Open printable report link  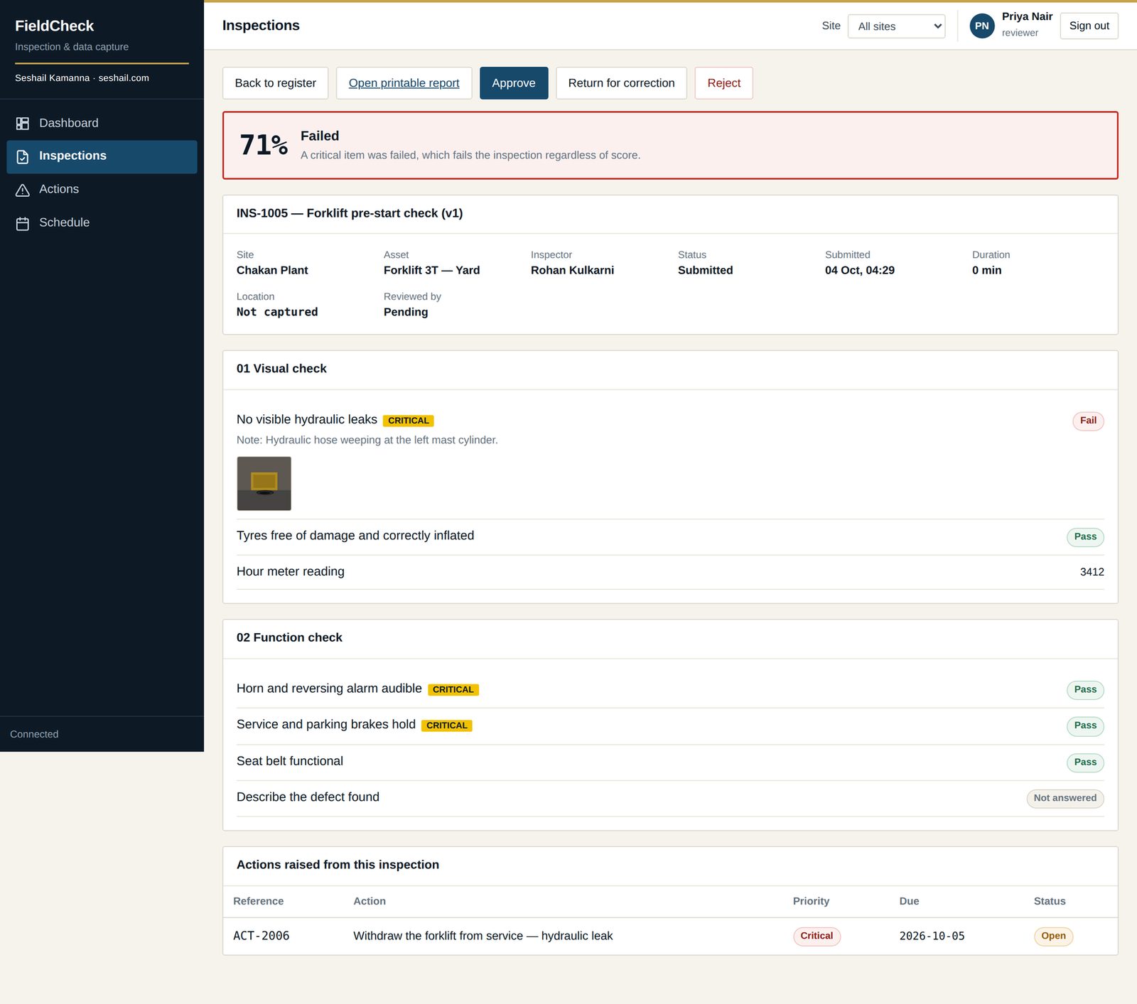point(404,83)
